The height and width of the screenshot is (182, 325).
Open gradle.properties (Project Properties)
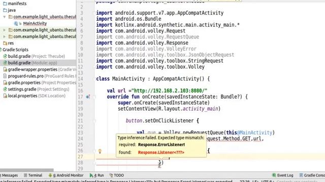pyautogui.click(x=42, y=83)
